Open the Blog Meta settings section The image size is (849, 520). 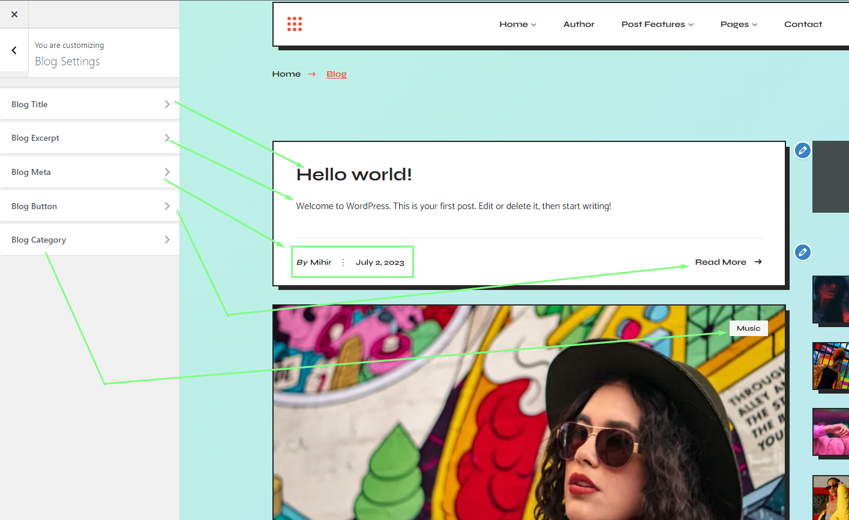(x=89, y=172)
